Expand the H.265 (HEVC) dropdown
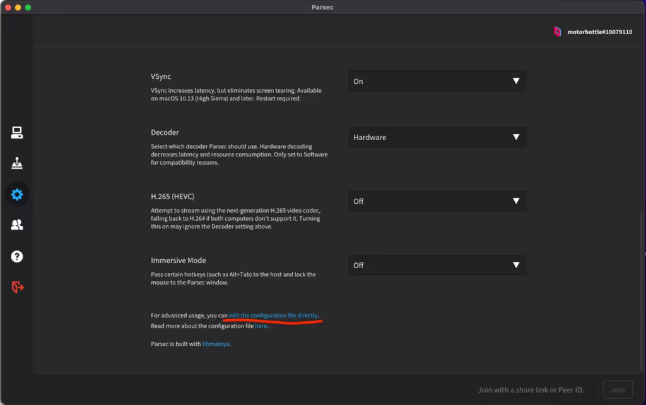The image size is (646, 405). point(437,201)
